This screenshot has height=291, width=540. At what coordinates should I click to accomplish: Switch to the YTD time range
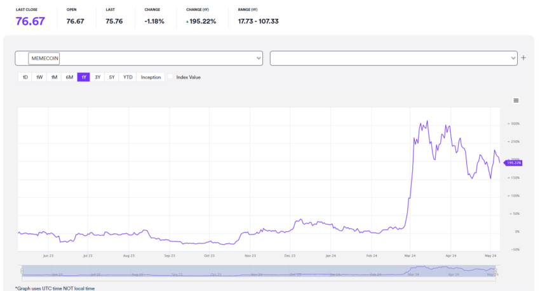tap(128, 77)
